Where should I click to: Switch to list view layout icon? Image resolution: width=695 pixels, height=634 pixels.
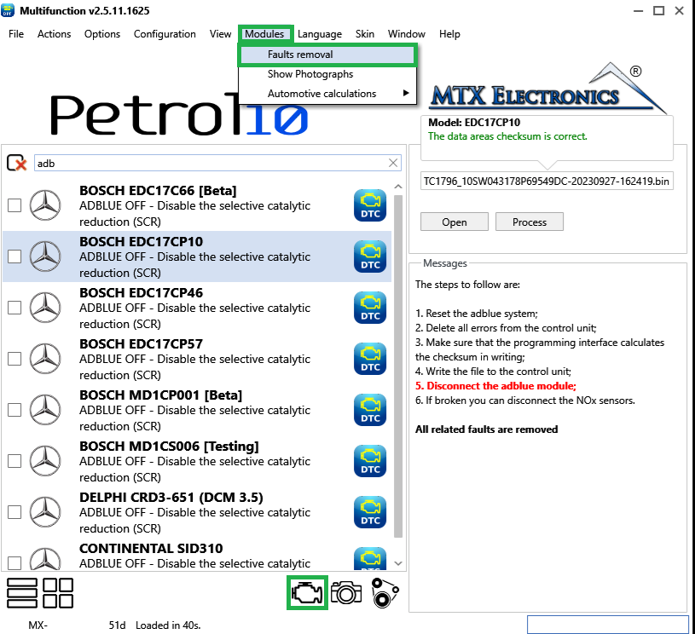21,593
